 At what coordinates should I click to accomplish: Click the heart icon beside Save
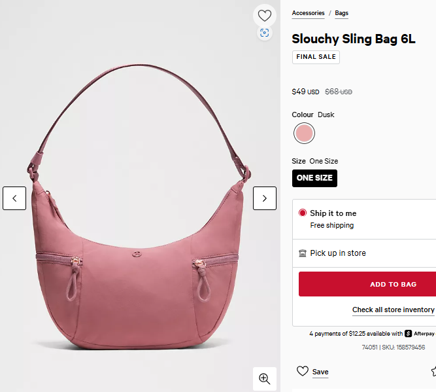pyautogui.click(x=302, y=371)
